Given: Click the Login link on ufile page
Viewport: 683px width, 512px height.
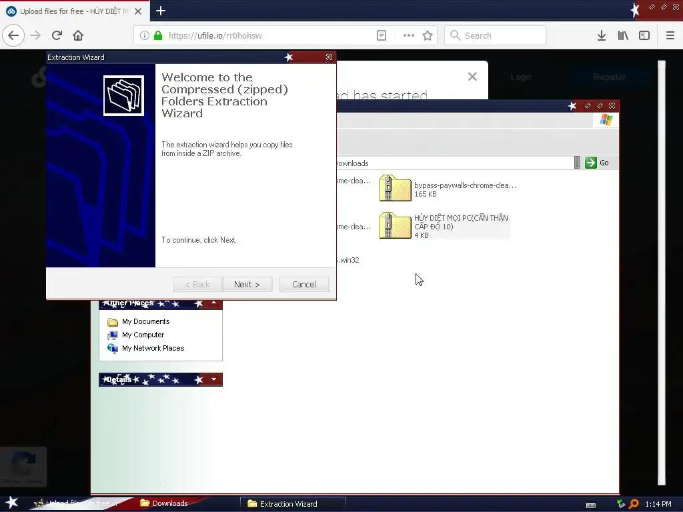Looking at the screenshot, I should click(x=521, y=77).
